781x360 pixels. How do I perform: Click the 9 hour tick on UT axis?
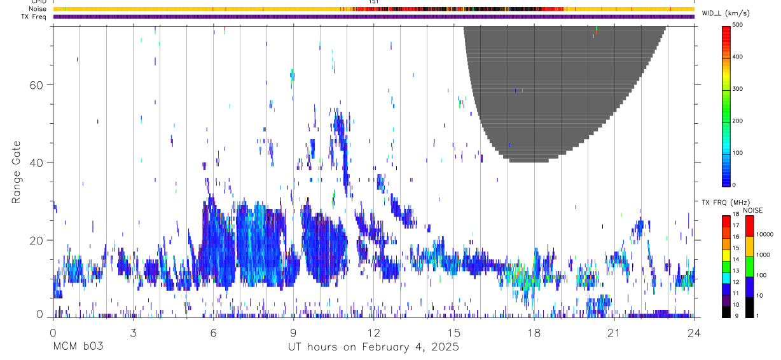(293, 332)
